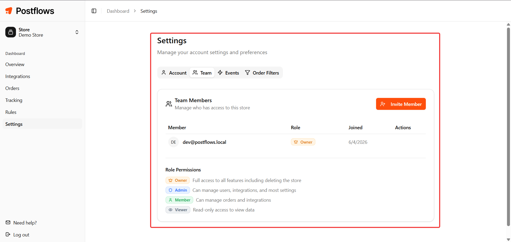Screen dimensions: 511x242
Task: Open Tracking in the sidebar
Action: click(42, 100)
